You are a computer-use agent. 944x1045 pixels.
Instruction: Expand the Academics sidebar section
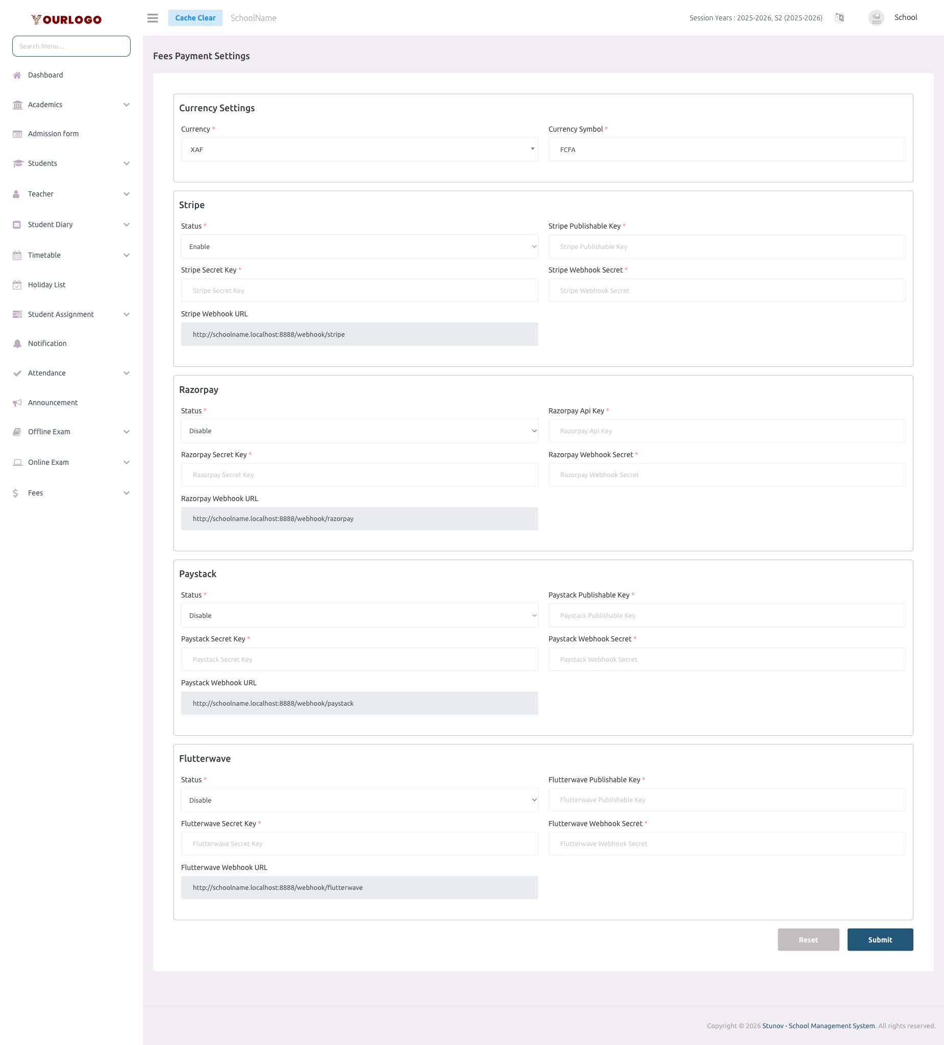(x=45, y=105)
